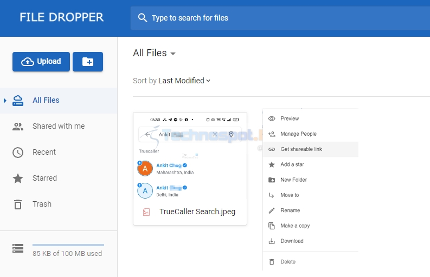Focus the file search input field
The width and height of the screenshot is (430, 277).
tap(280, 18)
